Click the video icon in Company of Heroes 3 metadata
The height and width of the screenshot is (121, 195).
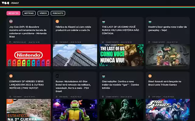10,97
